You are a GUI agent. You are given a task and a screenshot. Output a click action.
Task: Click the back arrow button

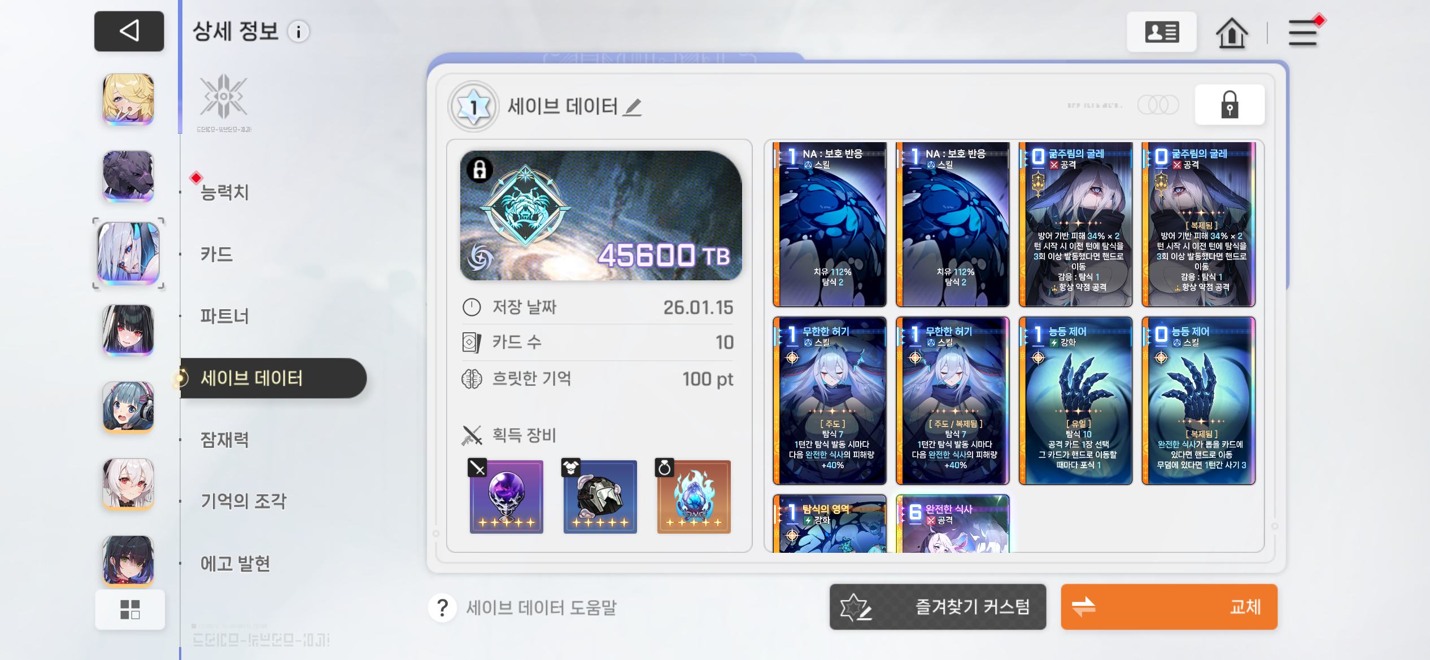tap(129, 31)
